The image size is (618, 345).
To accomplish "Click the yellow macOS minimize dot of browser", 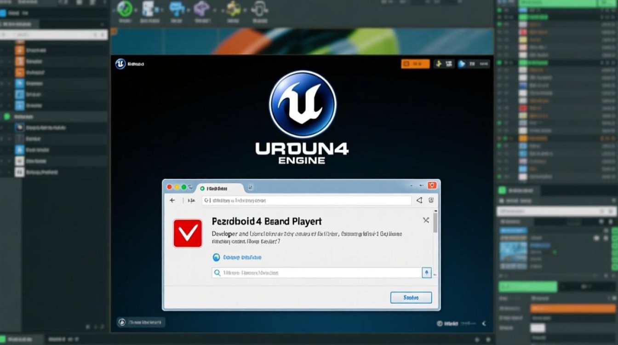I will click(x=177, y=187).
